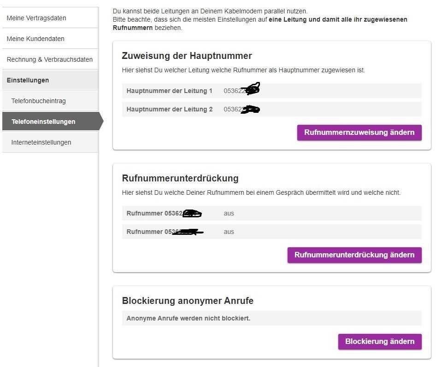Select the active Telefoneinstellungen submenu item
442x367 pixels.
pos(43,122)
